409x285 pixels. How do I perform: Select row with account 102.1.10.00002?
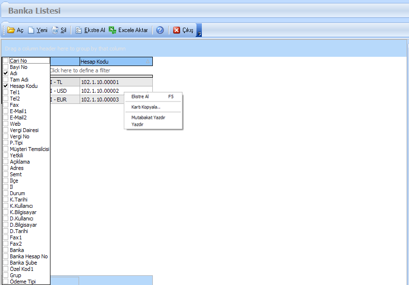(99, 91)
